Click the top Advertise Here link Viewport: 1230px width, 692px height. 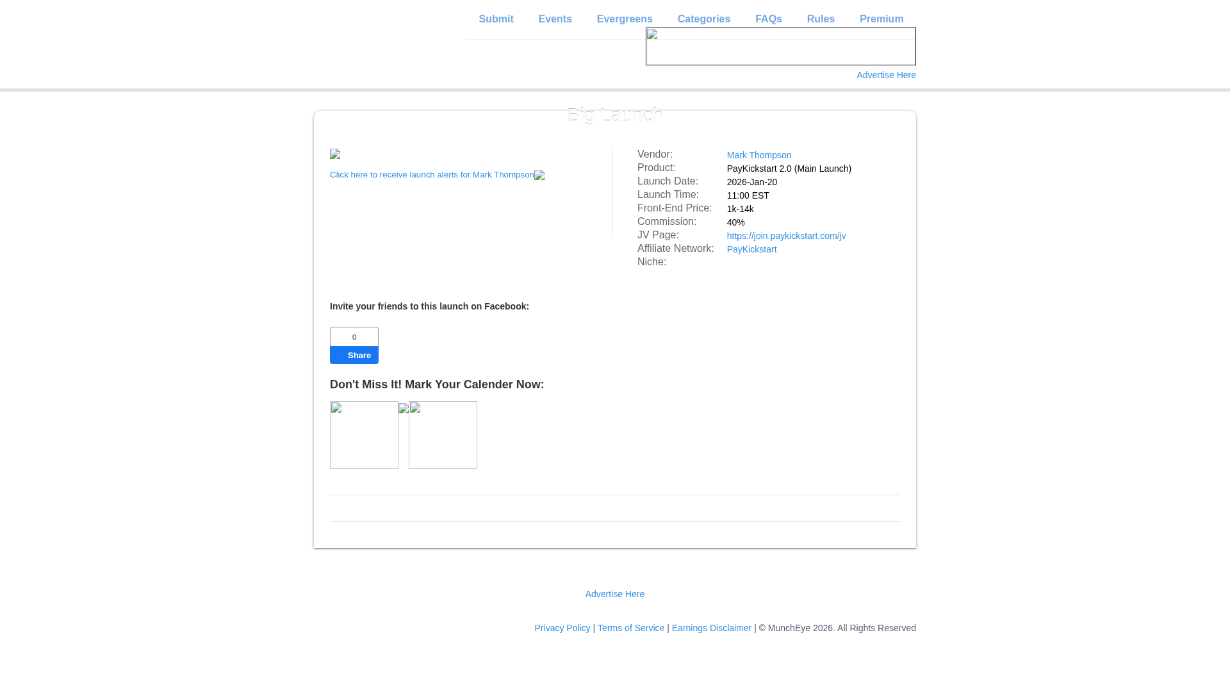[886, 75]
